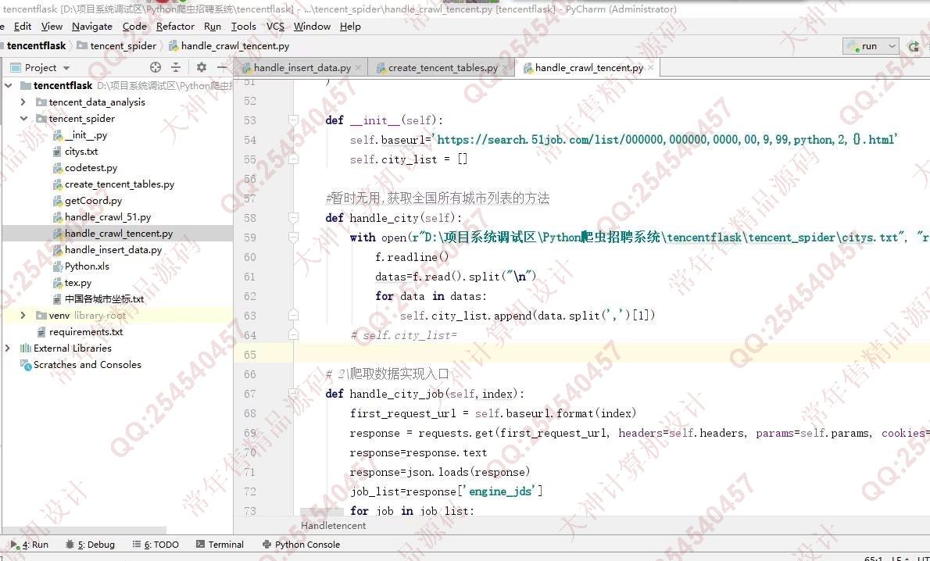Click the Project panel horizontal scrollbar
The height and width of the screenshot is (561, 930).
tap(84, 530)
